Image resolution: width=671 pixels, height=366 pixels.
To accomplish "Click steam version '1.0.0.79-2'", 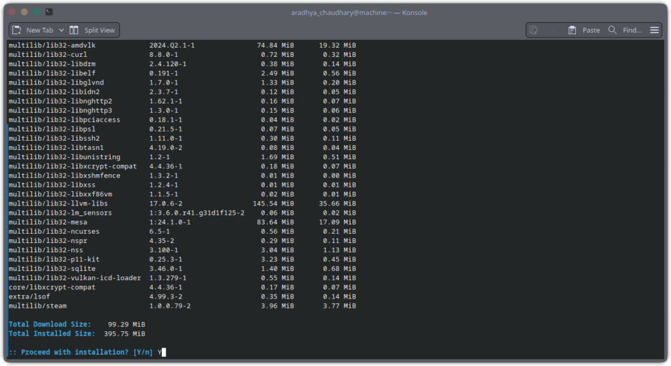I will pyautogui.click(x=170, y=306).
